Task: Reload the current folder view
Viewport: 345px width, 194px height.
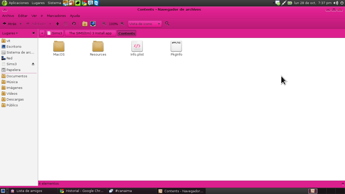Action: click(x=74, y=24)
